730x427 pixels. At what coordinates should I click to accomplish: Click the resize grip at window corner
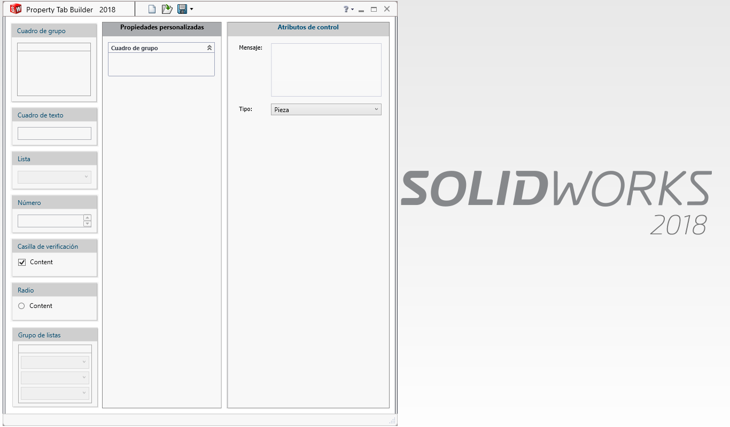pyautogui.click(x=393, y=422)
